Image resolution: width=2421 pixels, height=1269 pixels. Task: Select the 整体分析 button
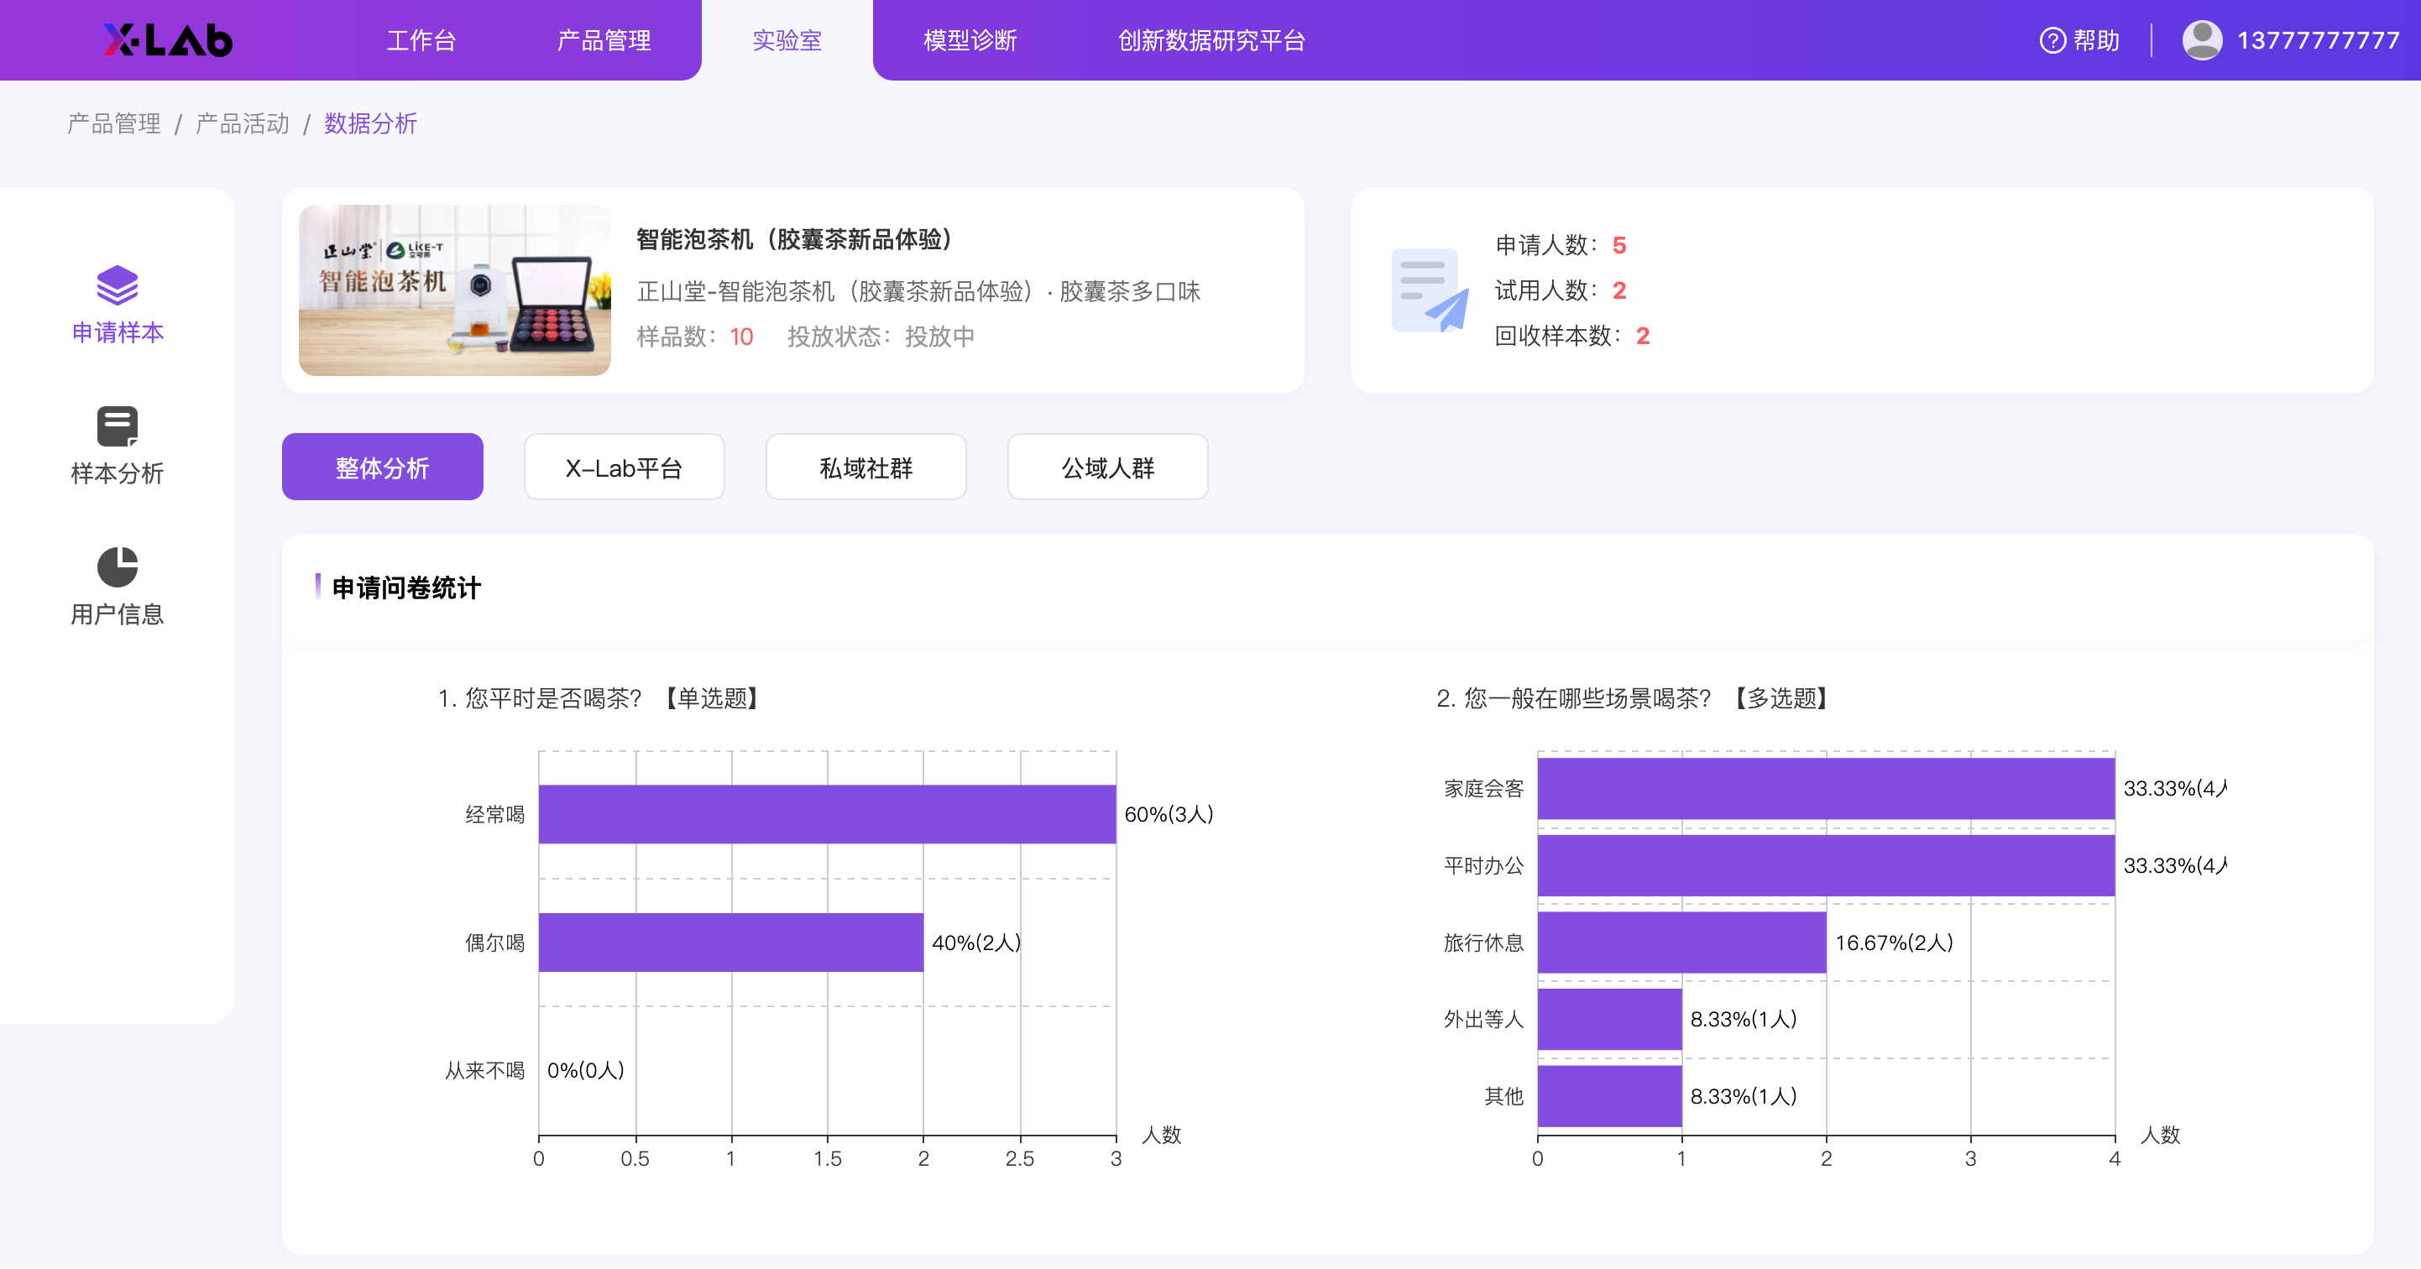(383, 467)
